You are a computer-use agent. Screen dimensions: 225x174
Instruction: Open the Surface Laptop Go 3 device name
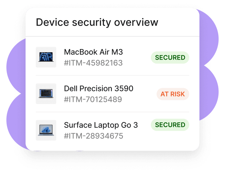(x=101, y=125)
